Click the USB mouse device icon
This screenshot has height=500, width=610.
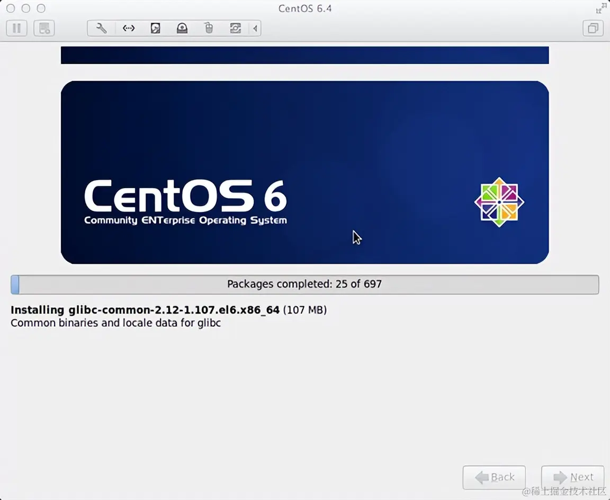click(x=209, y=29)
